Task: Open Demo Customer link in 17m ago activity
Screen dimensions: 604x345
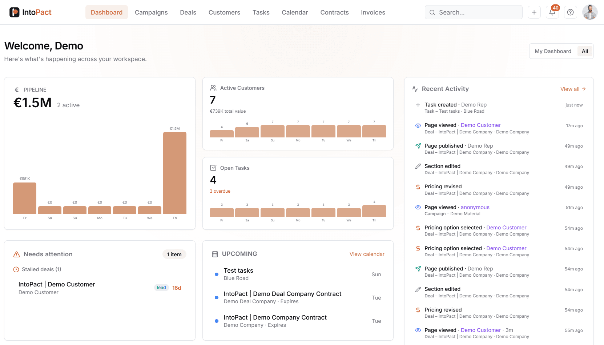Action: click(480, 125)
